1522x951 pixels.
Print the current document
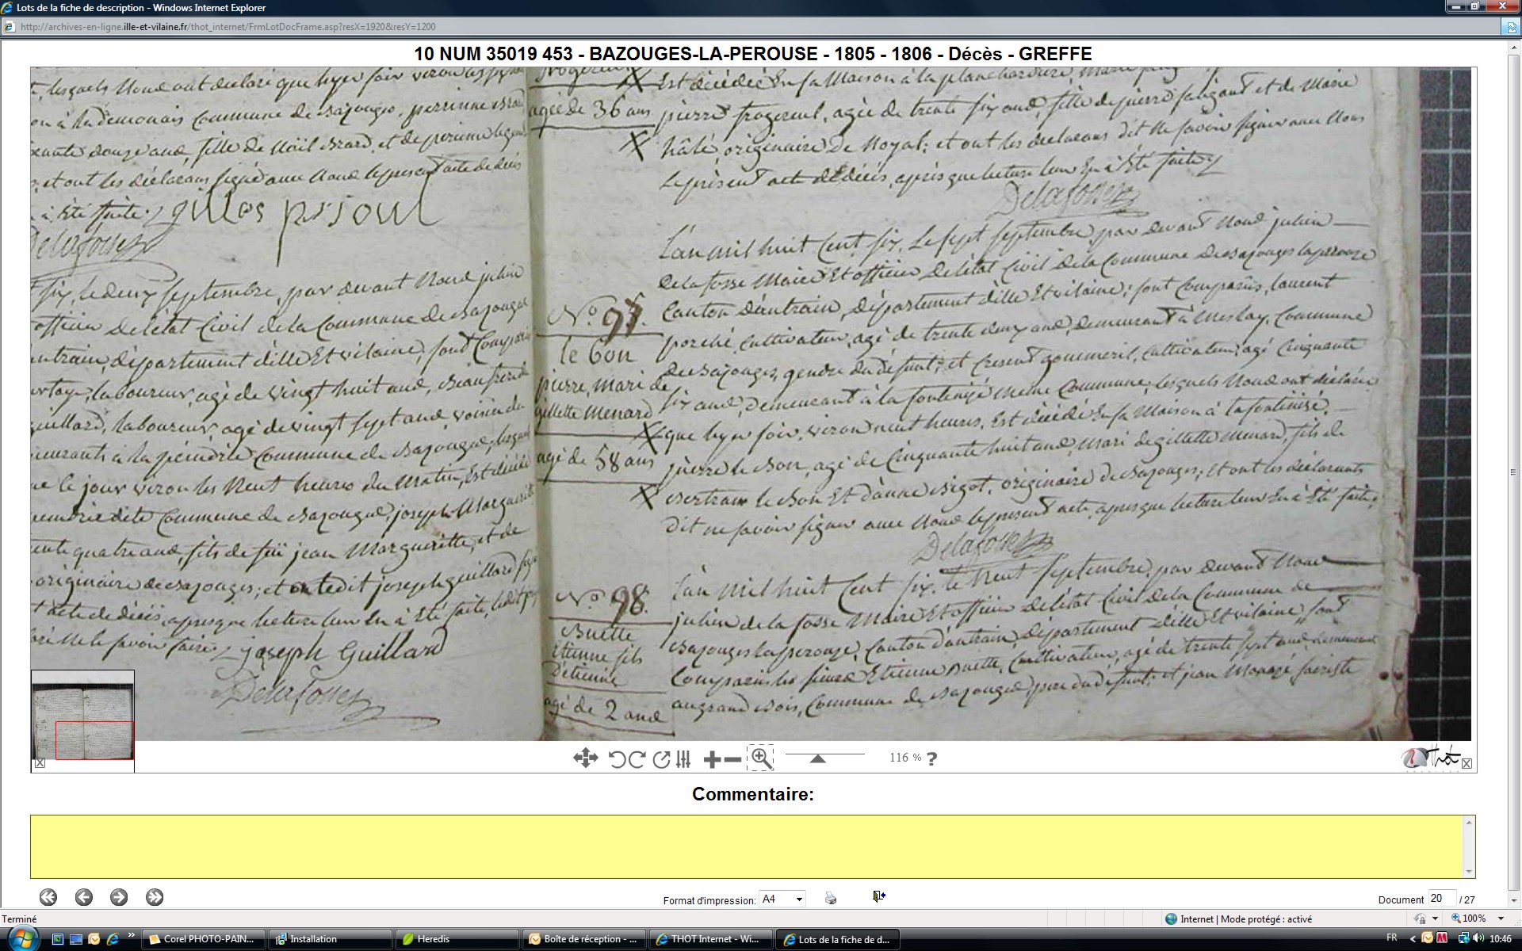(830, 898)
